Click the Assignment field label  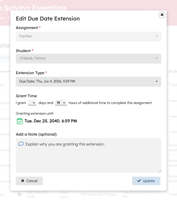[x=27, y=28]
